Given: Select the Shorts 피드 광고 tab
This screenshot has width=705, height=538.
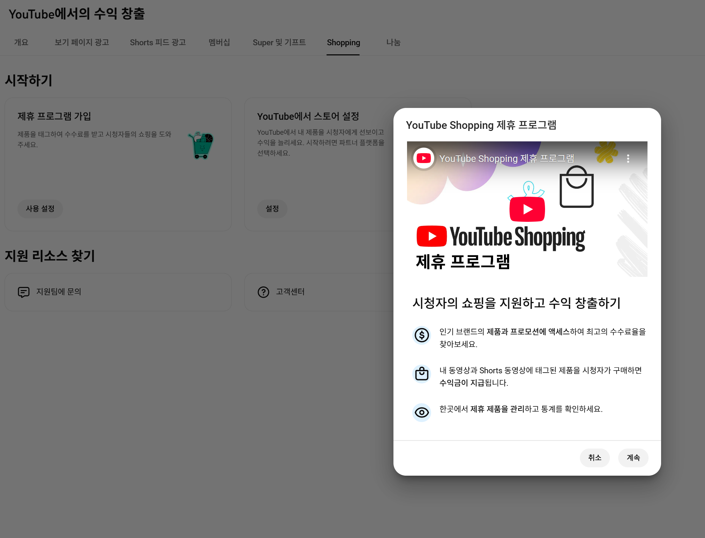Looking at the screenshot, I should (x=158, y=42).
